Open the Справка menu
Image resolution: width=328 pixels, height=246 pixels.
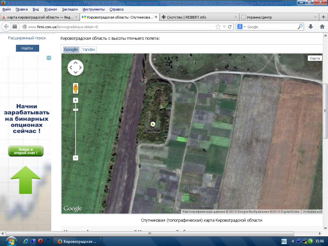point(116,10)
